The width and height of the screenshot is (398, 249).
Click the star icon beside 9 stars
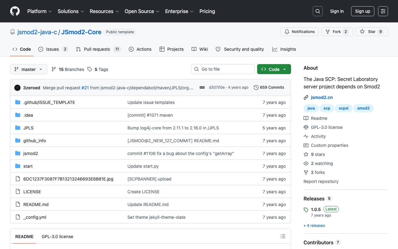(x=306, y=154)
